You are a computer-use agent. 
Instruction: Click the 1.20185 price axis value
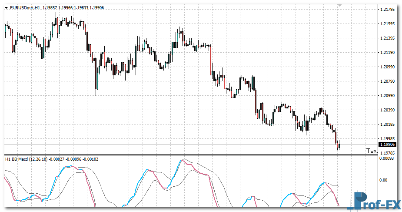387,125
